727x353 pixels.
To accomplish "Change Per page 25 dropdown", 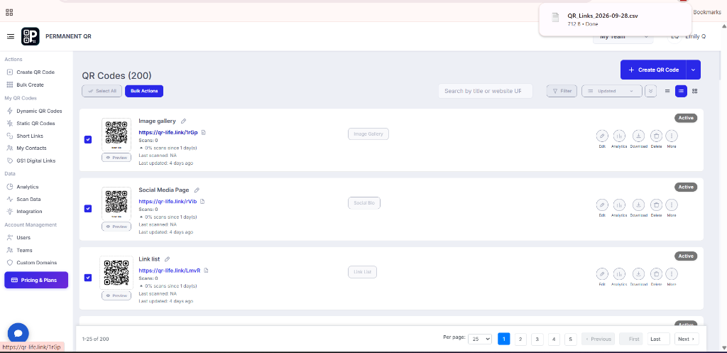I will click(480, 339).
